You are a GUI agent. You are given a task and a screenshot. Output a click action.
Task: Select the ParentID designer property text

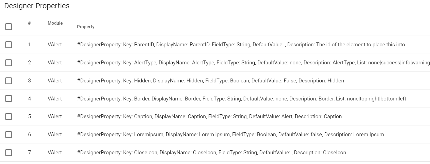tap(241, 45)
